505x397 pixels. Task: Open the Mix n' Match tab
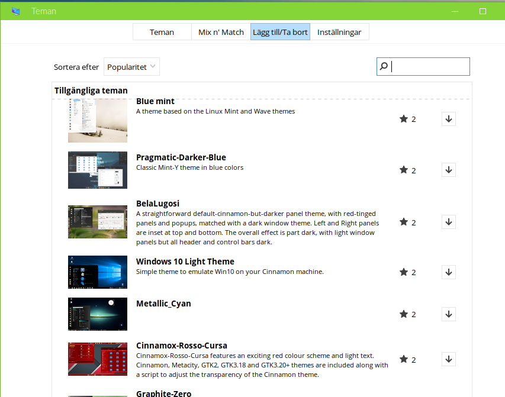point(221,32)
